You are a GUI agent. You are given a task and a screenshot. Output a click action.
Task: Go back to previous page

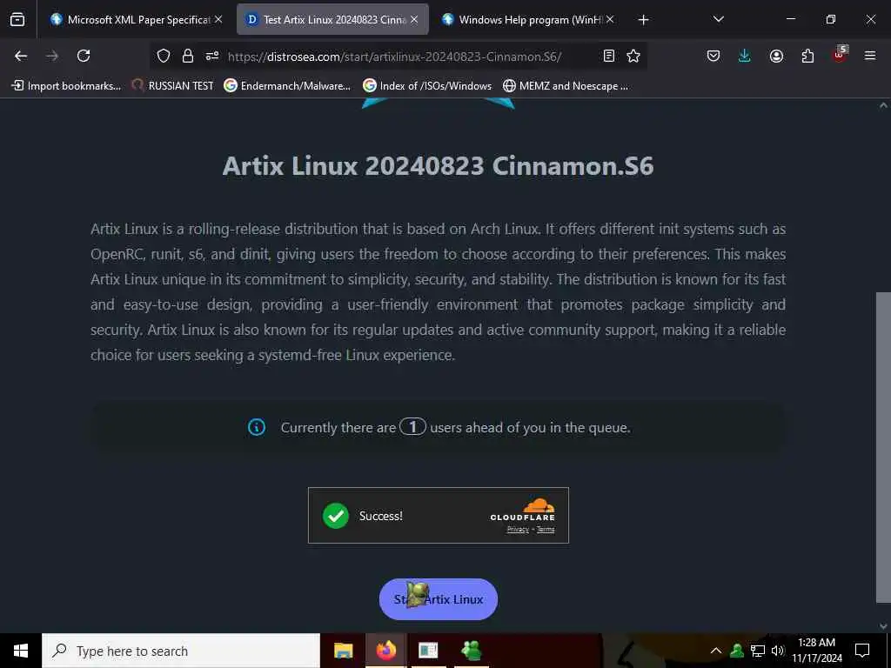(x=21, y=56)
